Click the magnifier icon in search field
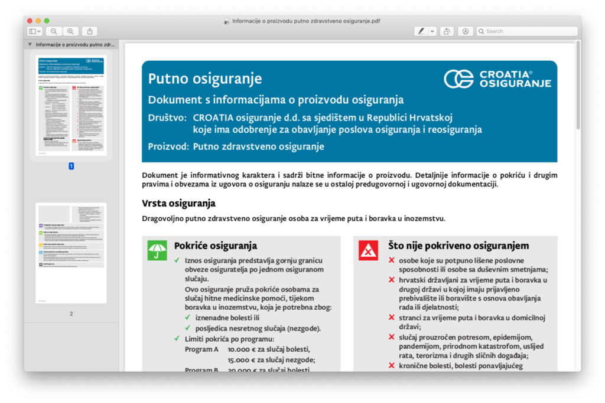 [482, 31]
